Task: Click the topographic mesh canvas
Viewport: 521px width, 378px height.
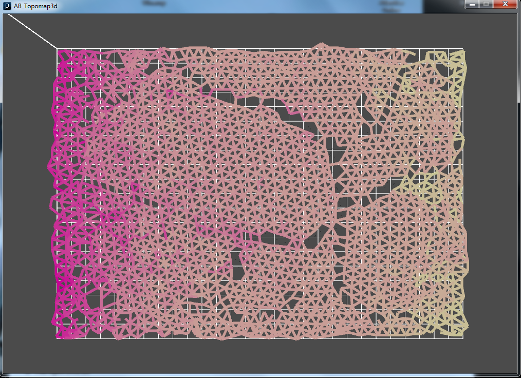Action: point(260,193)
